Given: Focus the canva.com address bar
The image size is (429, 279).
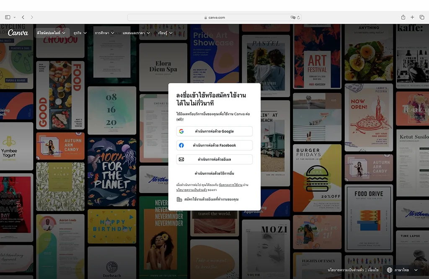Looking at the screenshot, I should pos(214,18).
